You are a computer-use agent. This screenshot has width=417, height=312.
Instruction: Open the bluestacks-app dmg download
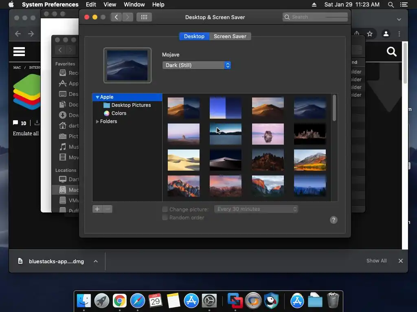tap(51, 261)
